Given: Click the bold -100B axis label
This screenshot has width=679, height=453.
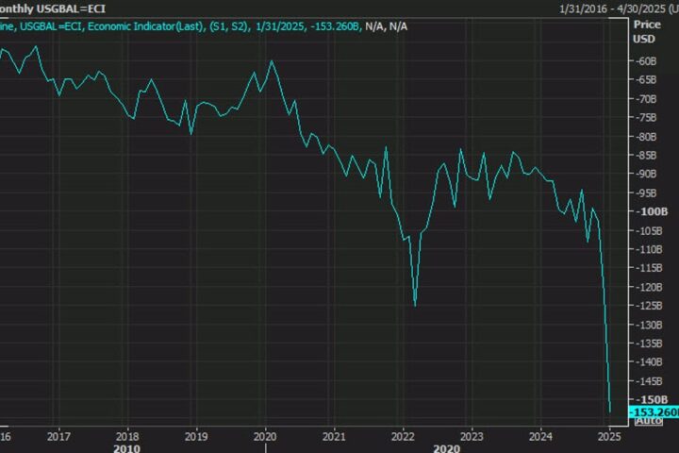Looking at the screenshot, I should coord(648,211).
